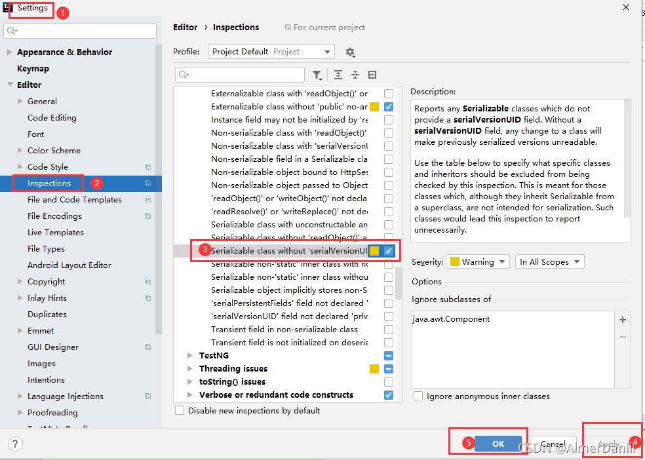Expand Appearance & Behavior section
This screenshot has height=460, width=645.
coord(10,52)
